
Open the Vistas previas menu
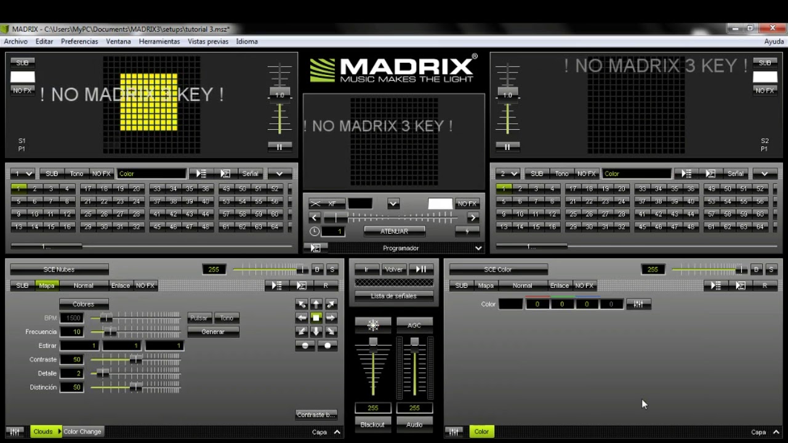[x=208, y=41]
